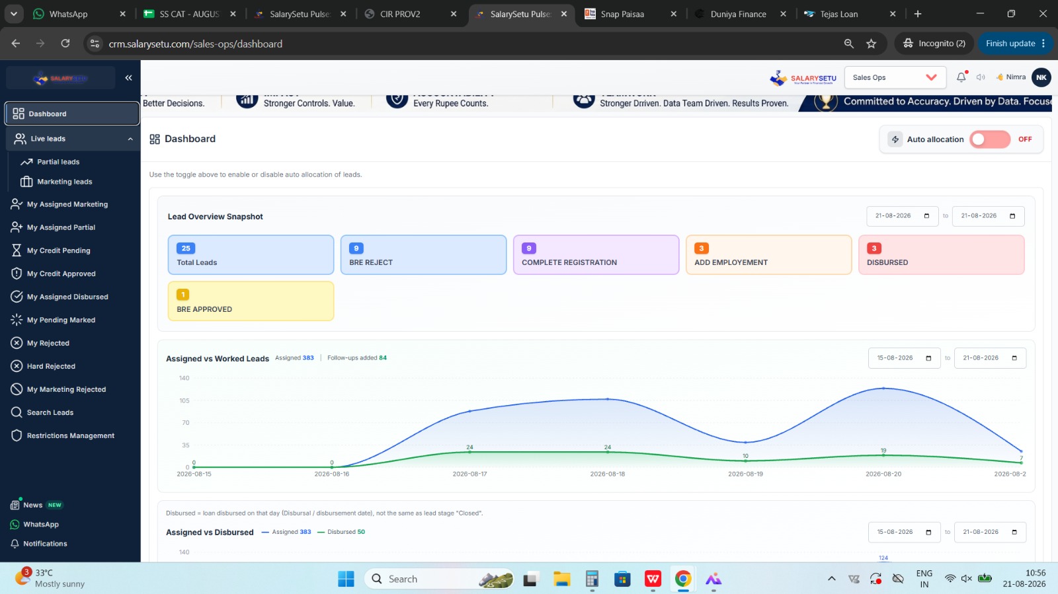The height and width of the screenshot is (594, 1058).
Task: Click the speaker sound icon in header
Action: 981,77
